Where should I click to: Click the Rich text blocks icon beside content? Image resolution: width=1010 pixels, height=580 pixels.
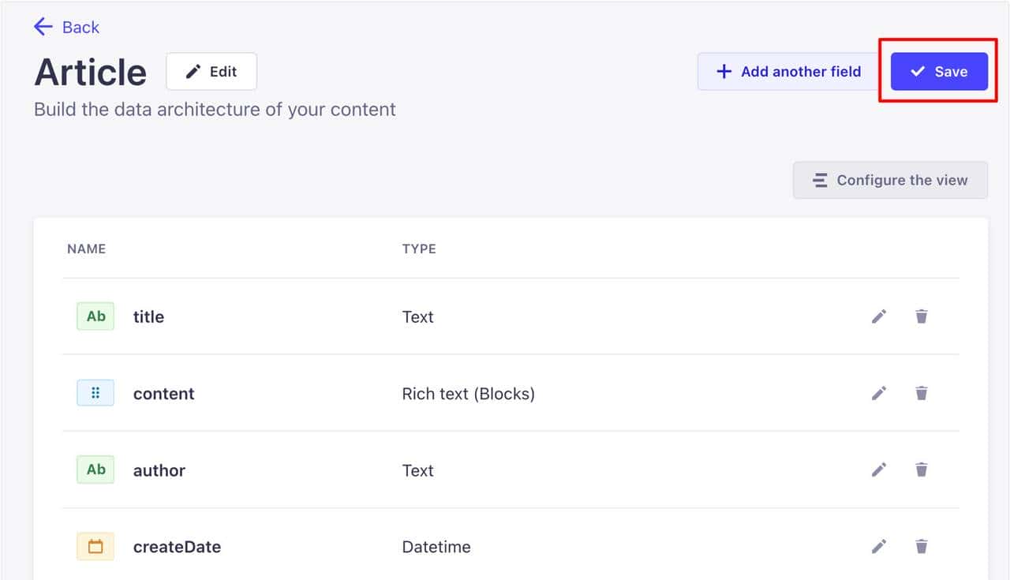pyautogui.click(x=95, y=393)
